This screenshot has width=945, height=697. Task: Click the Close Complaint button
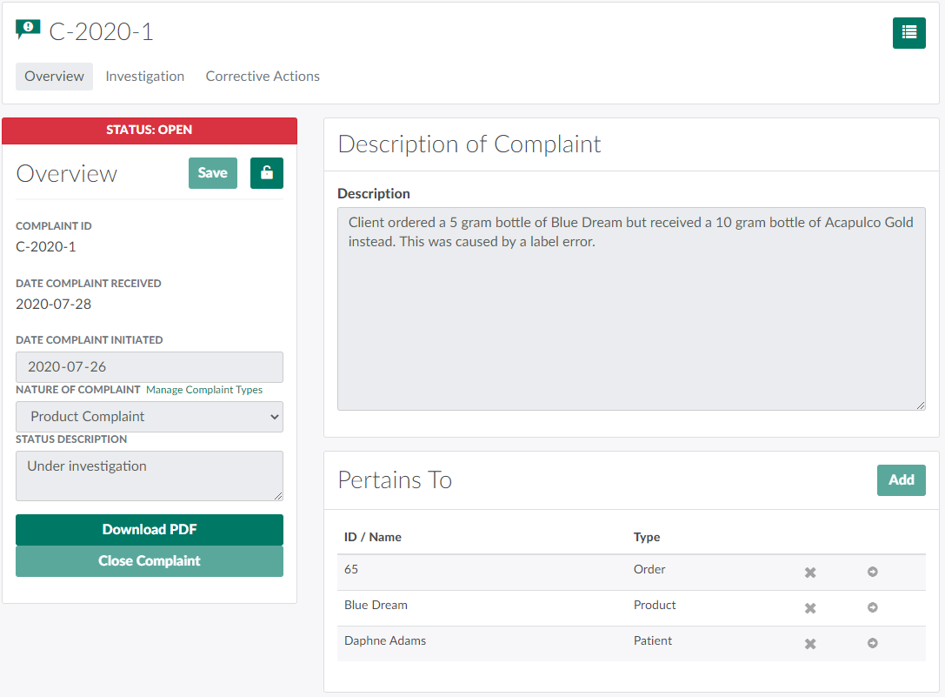(x=150, y=561)
